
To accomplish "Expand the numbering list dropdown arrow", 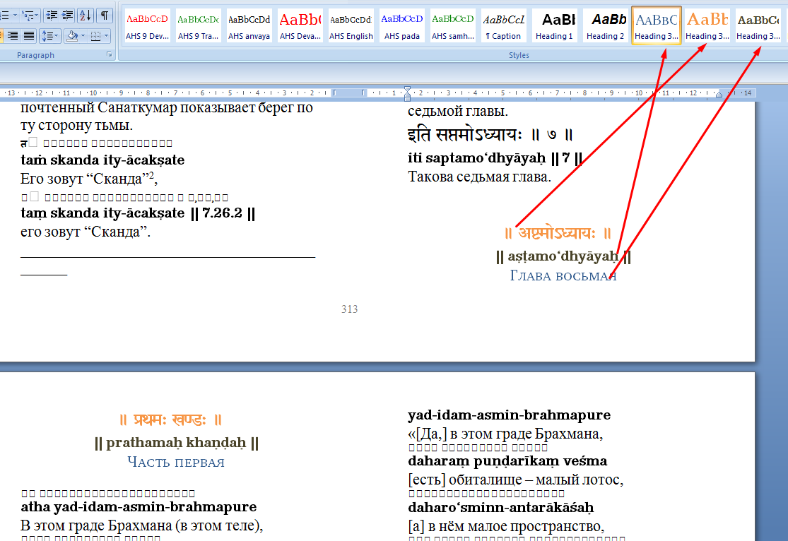I will (15, 16).
